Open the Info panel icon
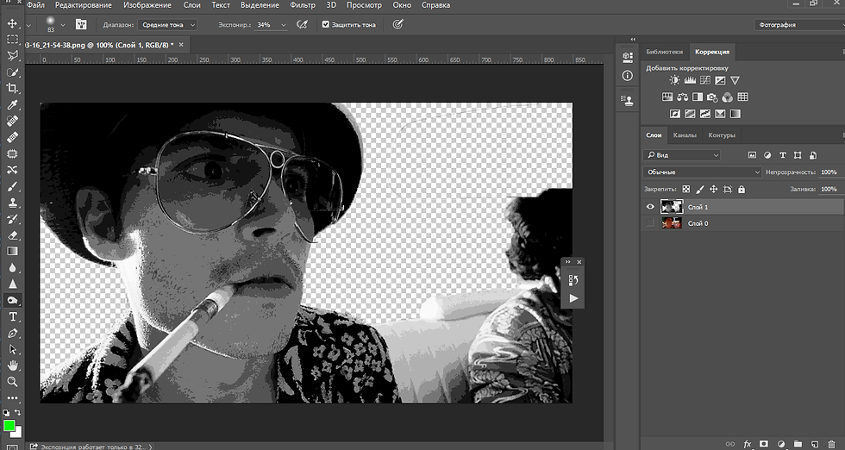Image resolution: width=845 pixels, height=450 pixels. (x=628, y=76)
